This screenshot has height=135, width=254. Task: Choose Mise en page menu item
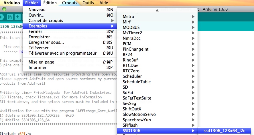click(x=70, y=62)
